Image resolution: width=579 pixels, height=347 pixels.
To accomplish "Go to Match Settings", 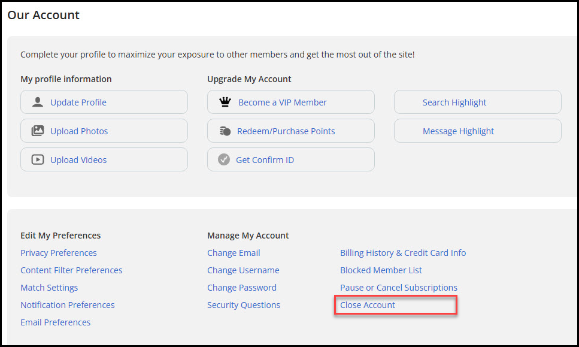I will click(x=49, y=288).
